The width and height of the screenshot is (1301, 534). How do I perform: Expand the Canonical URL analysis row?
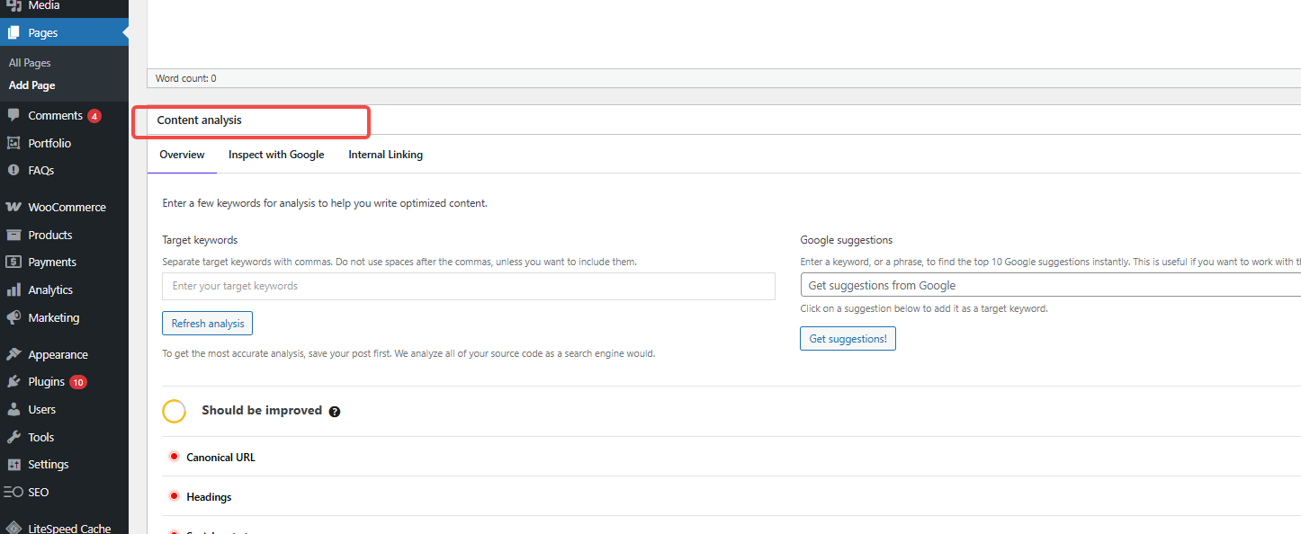click(220, 457)
